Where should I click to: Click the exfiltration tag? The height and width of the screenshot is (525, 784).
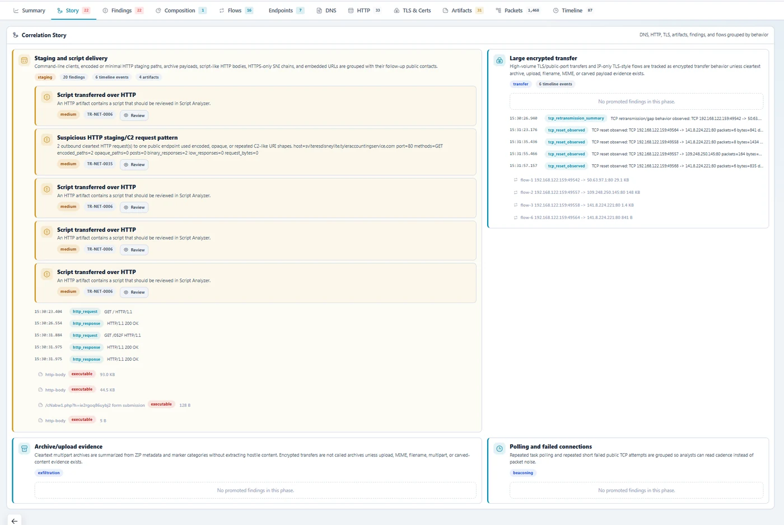pos(49,473)
